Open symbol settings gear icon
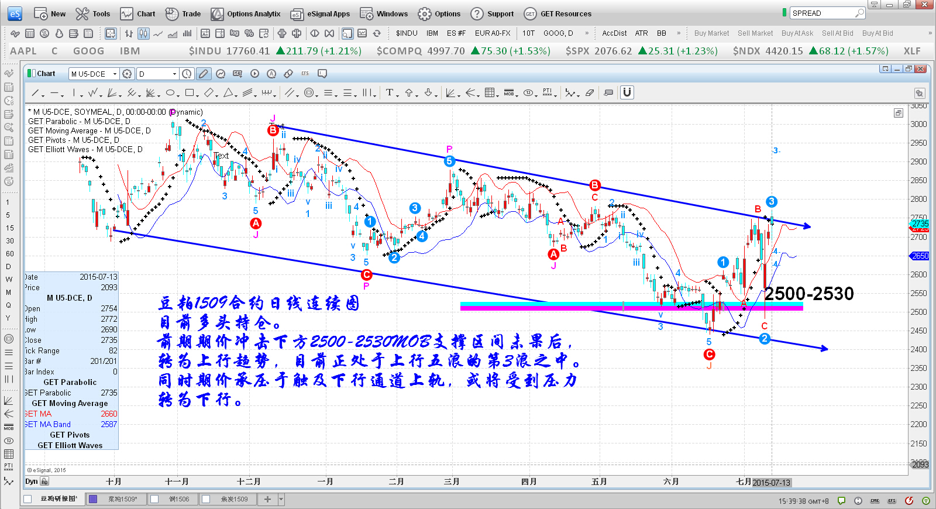This screenshot has height=509, width=936. point(127,74)
